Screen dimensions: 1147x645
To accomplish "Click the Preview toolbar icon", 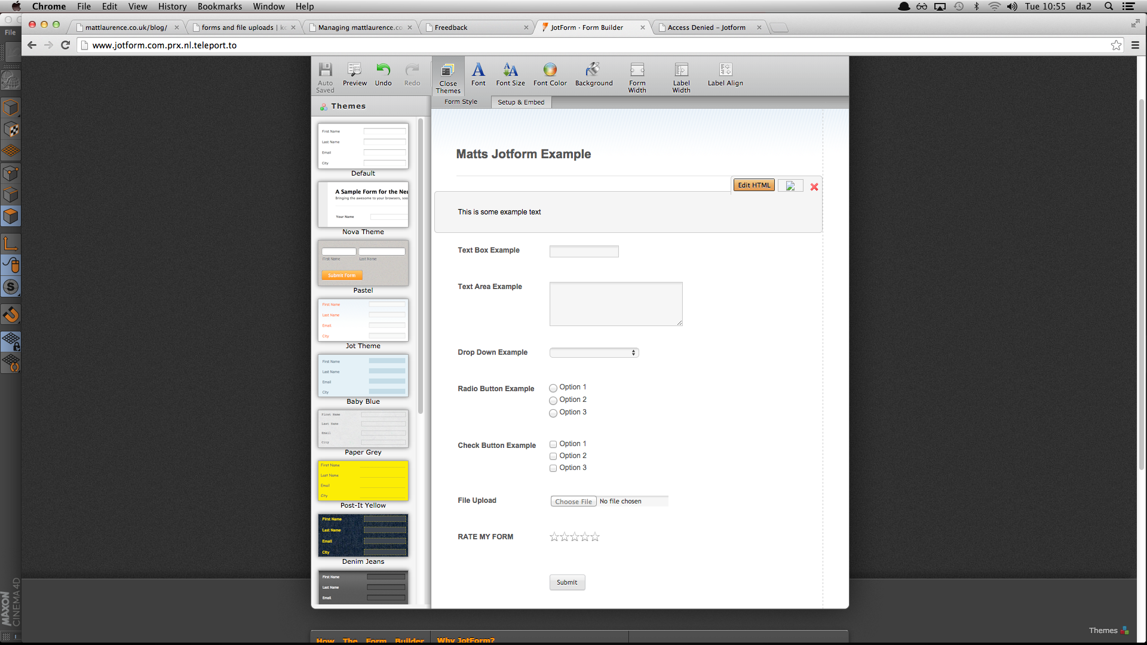I will click(x=354, y=70).
